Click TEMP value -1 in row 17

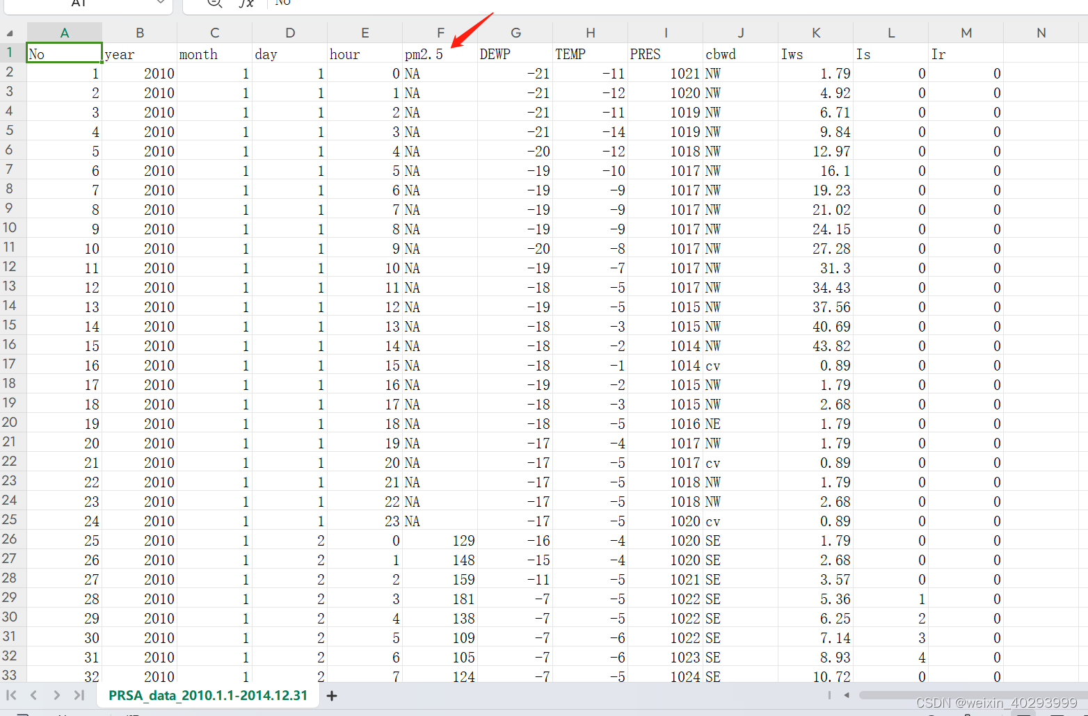click(x=591, y=365)
